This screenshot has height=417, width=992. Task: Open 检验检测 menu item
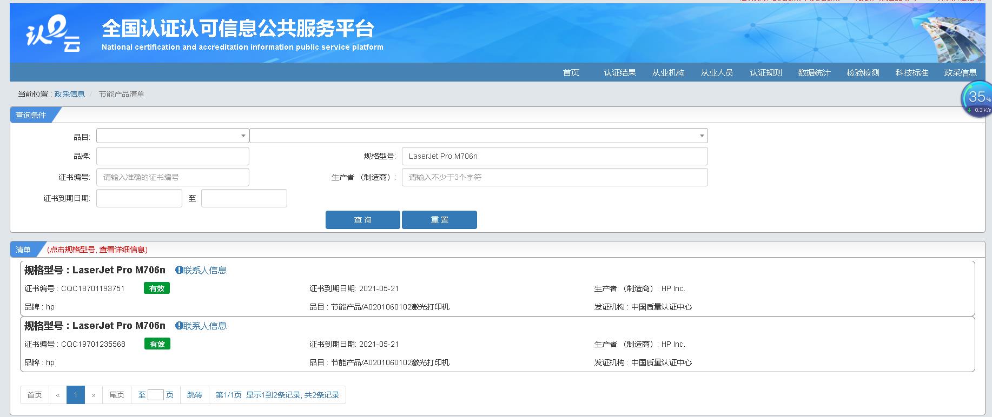tap(863, 73)
